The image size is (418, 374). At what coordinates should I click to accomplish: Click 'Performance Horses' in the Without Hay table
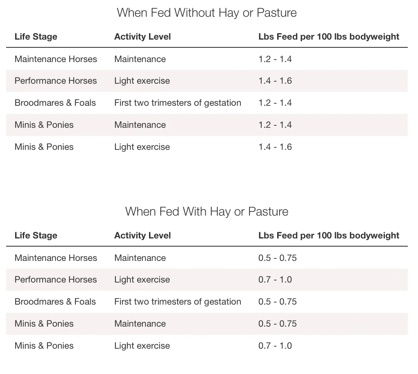click(x=56, y=81)
